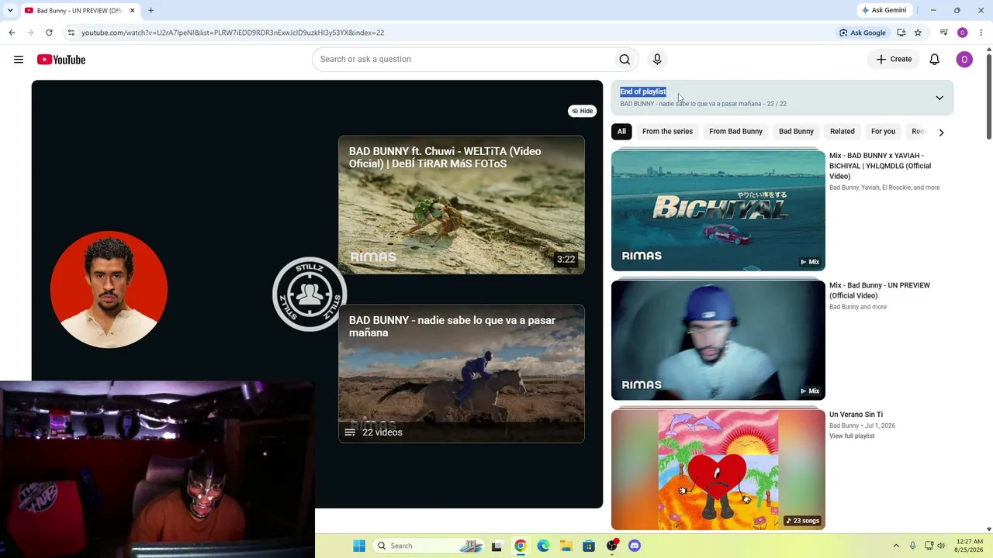Screen dimensions: 993x558
Task: Click the Create button
Action: pos(894,60)
